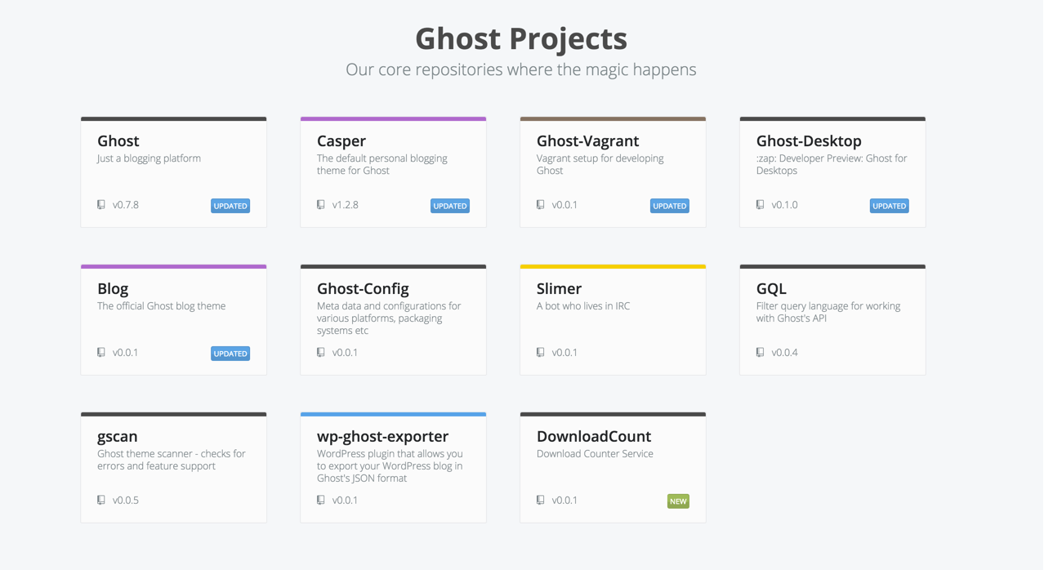Click the repo icon in the Ghost-Vagrant card

pyautogui.click(x=541, y=205)
